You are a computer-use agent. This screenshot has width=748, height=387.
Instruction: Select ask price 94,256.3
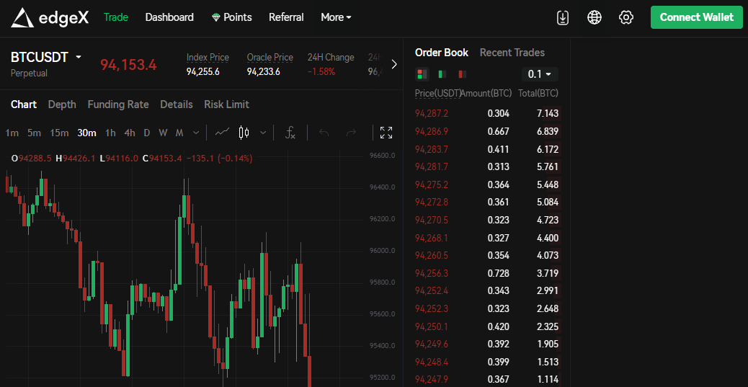pos(432,273)
